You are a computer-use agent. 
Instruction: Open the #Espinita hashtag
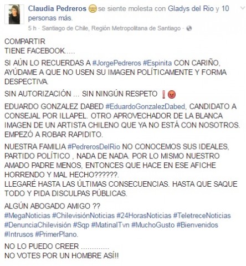click(x=157, y=63)
